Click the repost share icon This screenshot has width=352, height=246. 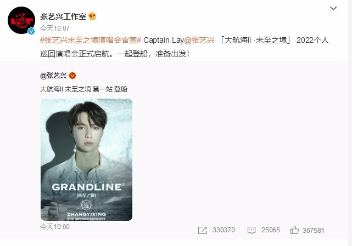202,230
